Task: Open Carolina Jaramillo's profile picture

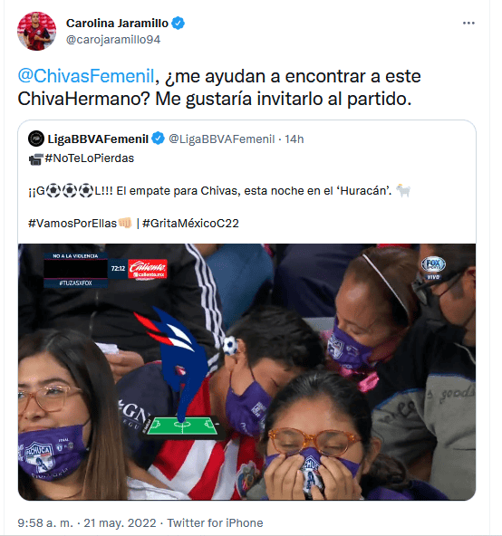Action: tap(36, 31)
